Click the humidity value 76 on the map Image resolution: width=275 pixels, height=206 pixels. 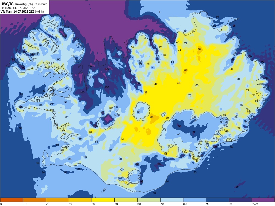click(x=241, y=105)
